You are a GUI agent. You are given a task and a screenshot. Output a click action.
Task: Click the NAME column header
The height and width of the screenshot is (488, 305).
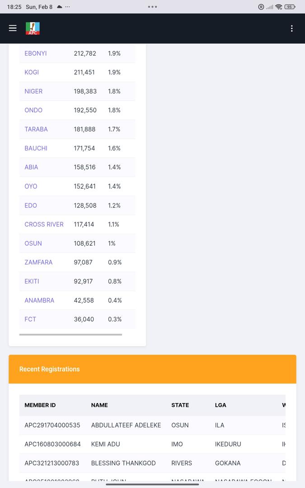(x=99, y=405)
